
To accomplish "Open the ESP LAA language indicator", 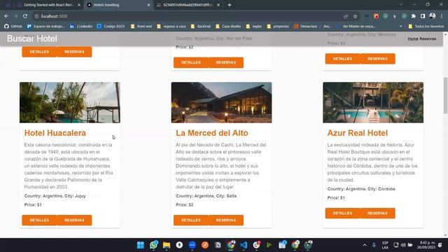I will 385,245.
